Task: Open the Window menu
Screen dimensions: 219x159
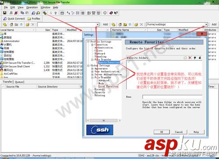Action: click(x=45, y=7)
